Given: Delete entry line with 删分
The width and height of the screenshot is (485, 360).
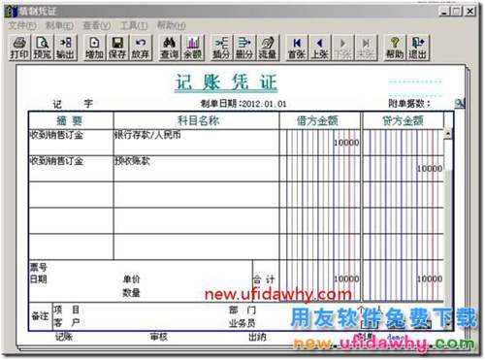Looking at the screenshot, I should click(x=244, y=48).
